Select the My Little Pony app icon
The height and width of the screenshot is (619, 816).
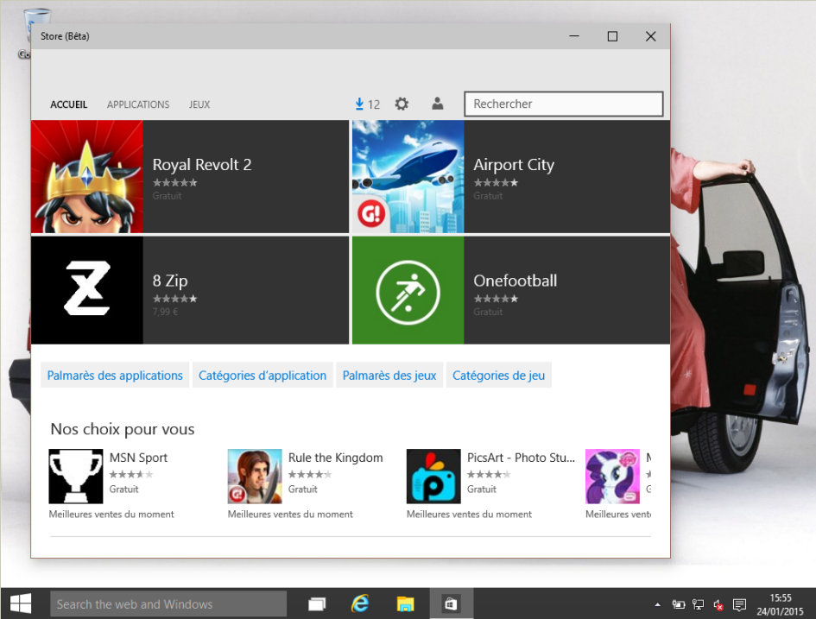coord(612,476)
